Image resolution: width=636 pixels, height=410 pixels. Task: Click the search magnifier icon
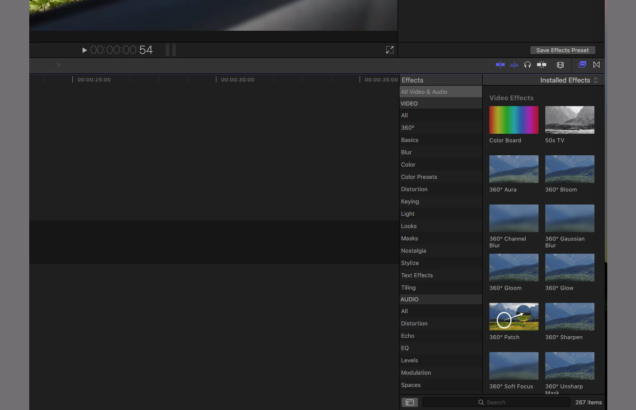[x=481, y=402]
